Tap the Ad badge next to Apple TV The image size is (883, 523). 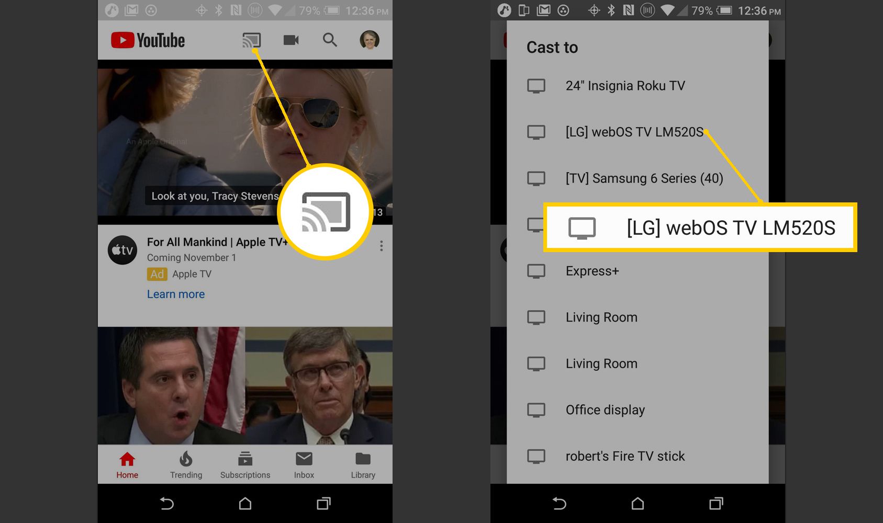click(157, 274)
